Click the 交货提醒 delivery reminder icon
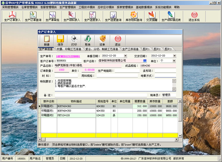The image size is (222, 162). pyautogui.click(x=151, y=16)
